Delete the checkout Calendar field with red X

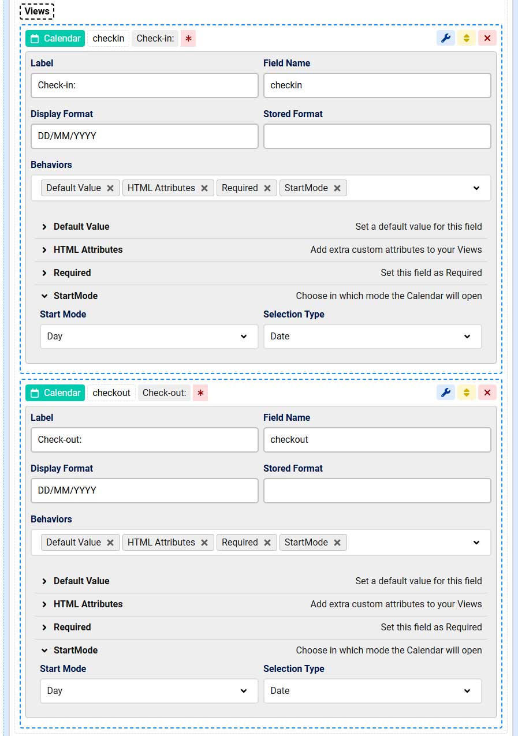click(487, 393)
